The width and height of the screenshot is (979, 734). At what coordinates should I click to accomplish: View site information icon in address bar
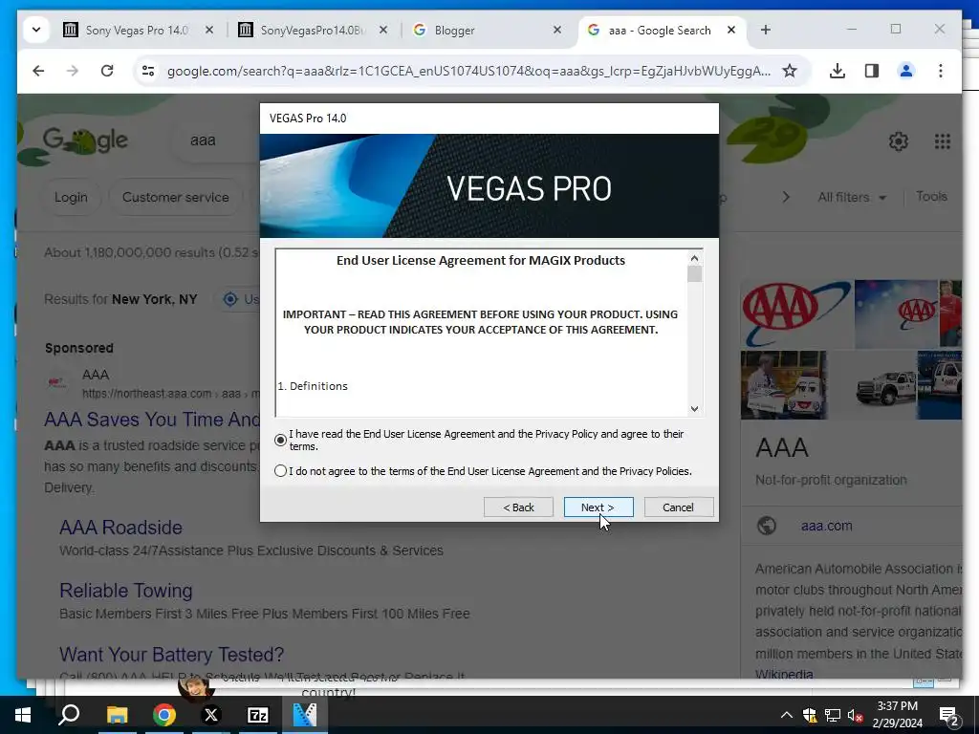pos(148,71)
